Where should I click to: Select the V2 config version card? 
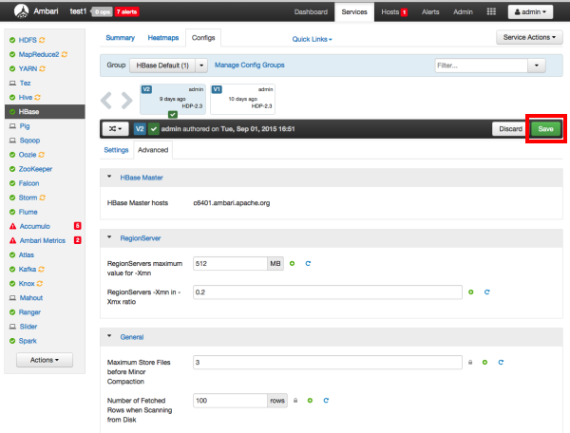[x=173, y=99]
